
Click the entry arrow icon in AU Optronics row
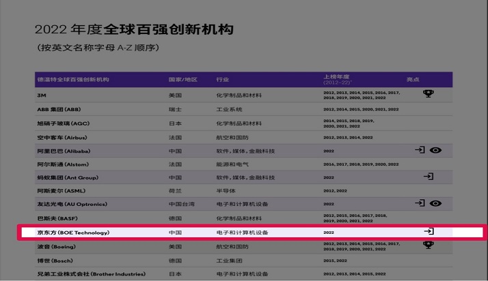click(420, 203)
